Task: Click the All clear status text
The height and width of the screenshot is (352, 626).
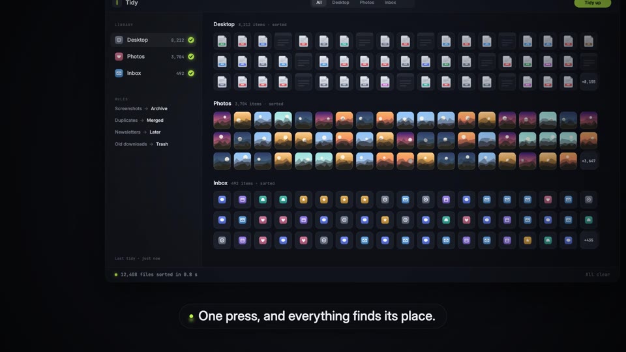Action: tap(597, 274)
